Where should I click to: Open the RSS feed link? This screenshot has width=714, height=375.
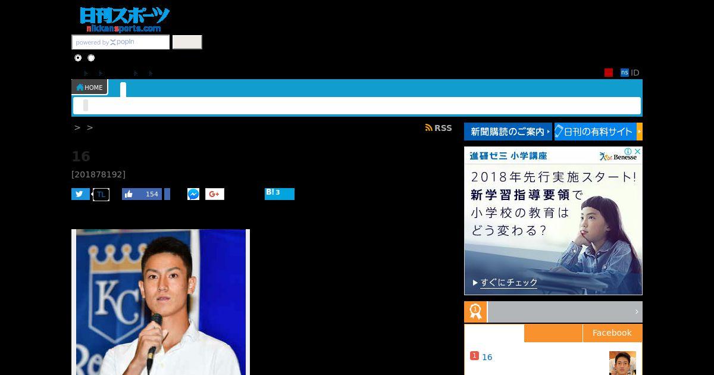(439, 128)
